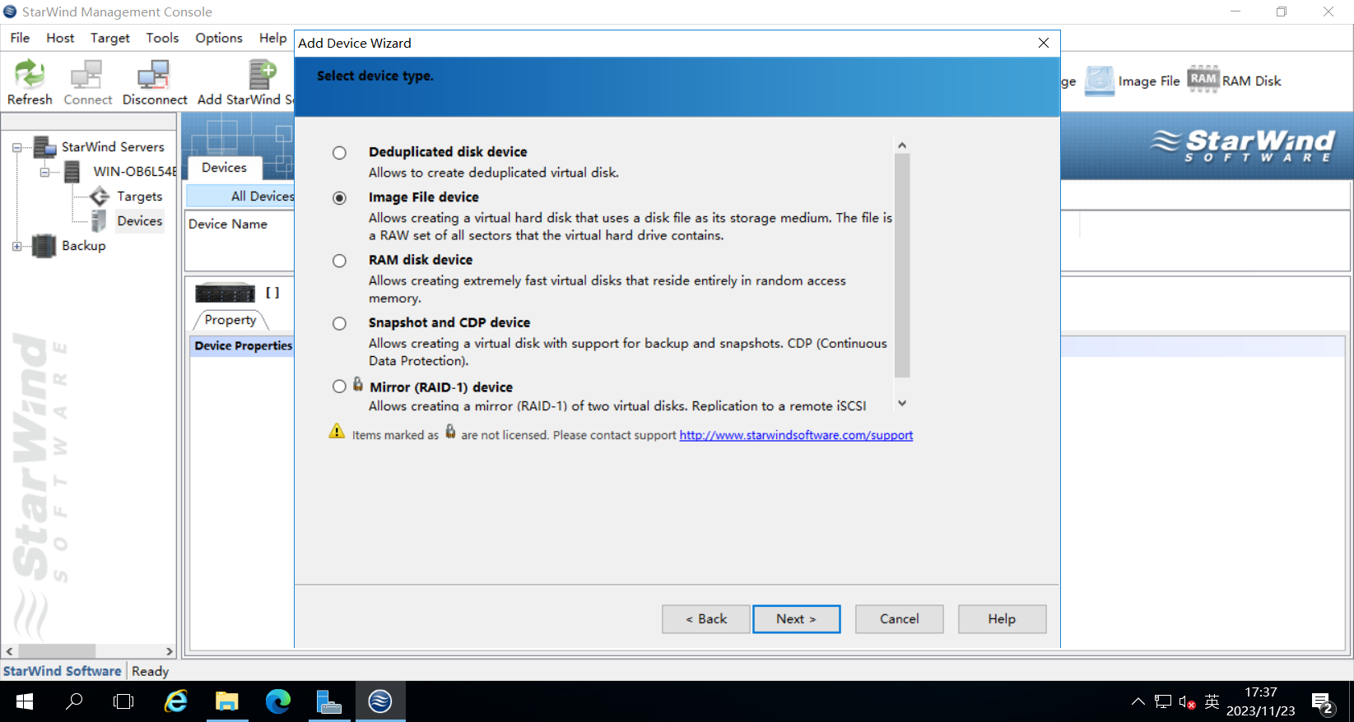The height and width of the screenshot is (722, 1354).
Task: Click the Add StarWind Server icon
Action: [262, 75]
